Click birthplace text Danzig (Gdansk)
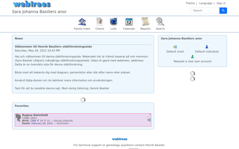Image resolution: width=239 pixels, height=149 pixels. pyautogui.click(x=63, y=120)
